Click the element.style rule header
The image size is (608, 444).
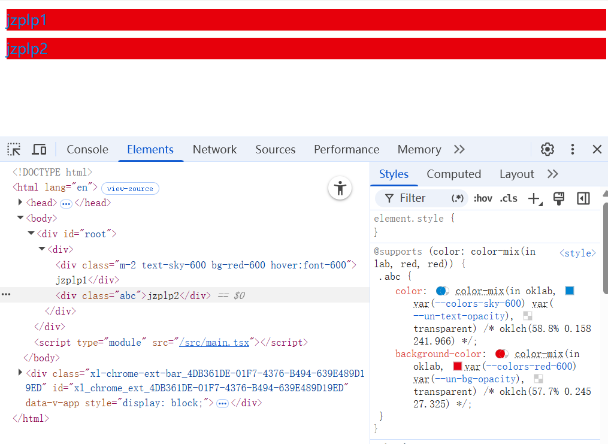[409, 218]
